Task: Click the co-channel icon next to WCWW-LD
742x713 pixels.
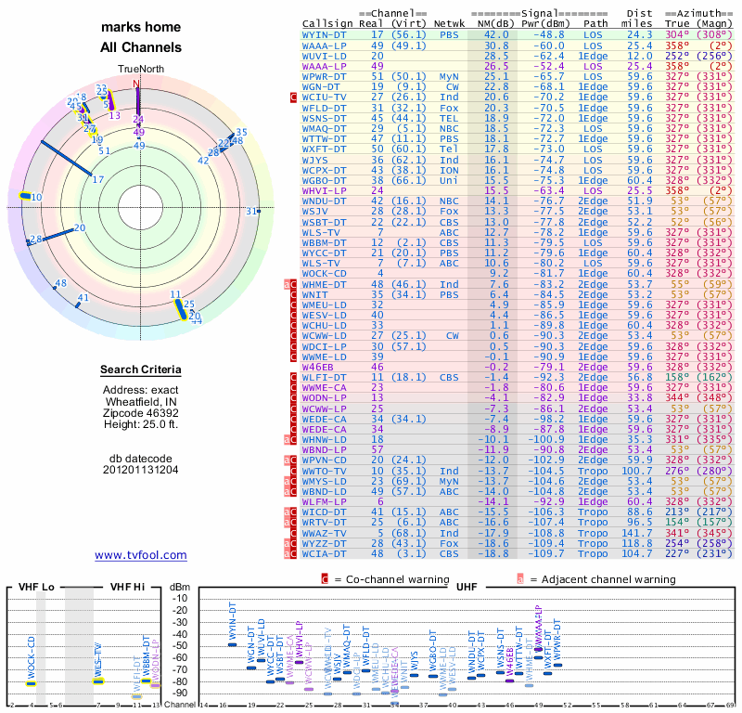Action: coord(293,336)
